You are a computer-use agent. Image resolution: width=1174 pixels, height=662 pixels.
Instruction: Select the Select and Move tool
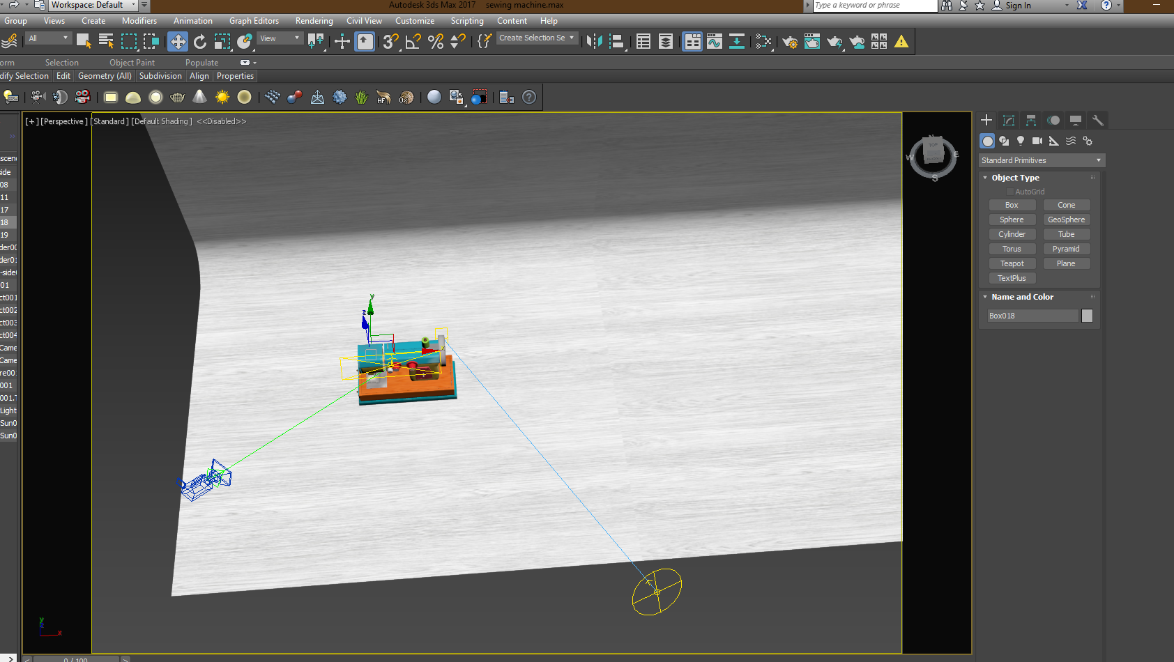178,42
